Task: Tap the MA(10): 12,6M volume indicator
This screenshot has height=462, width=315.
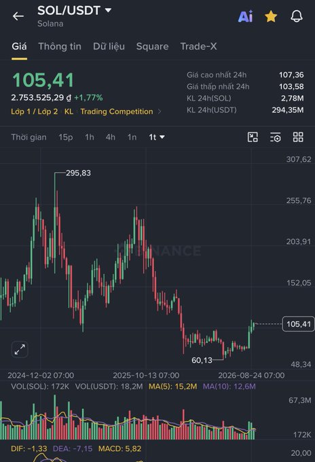Action: coord(229,387)
